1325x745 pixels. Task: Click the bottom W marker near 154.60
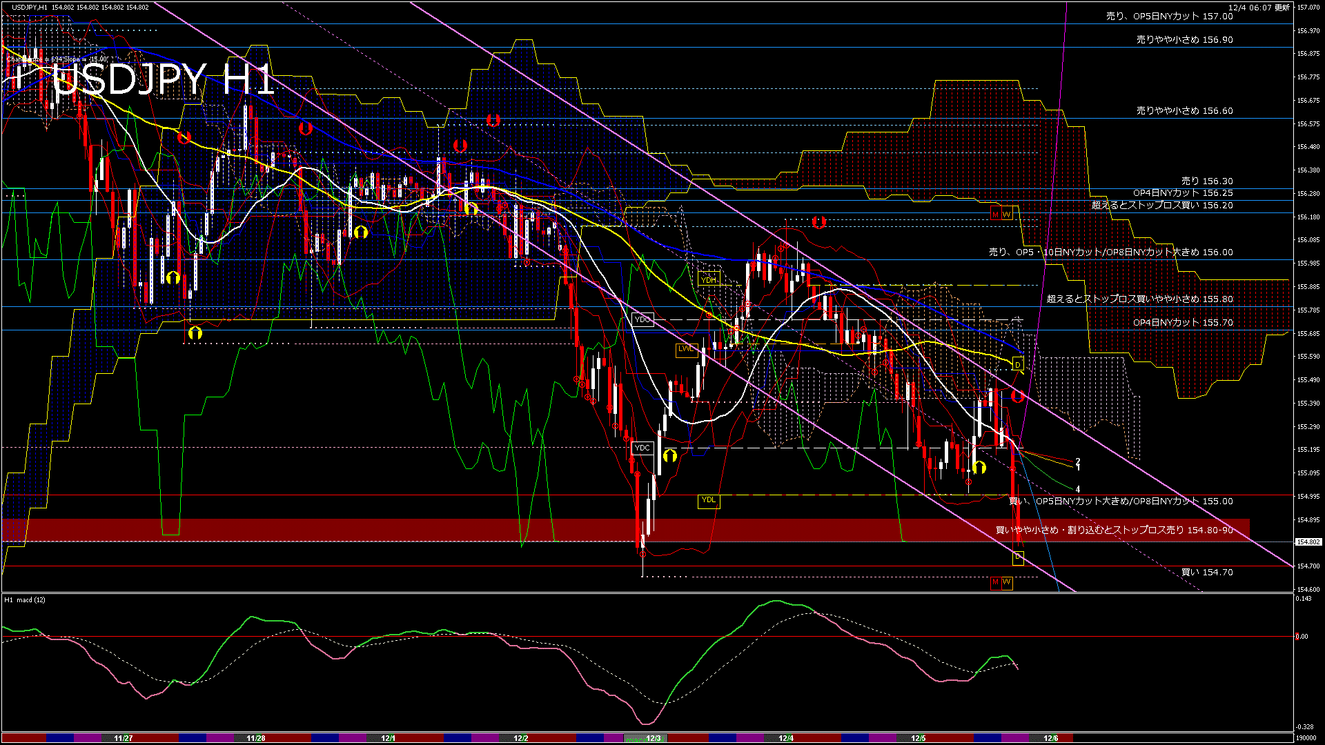(x=1007, y=583)
